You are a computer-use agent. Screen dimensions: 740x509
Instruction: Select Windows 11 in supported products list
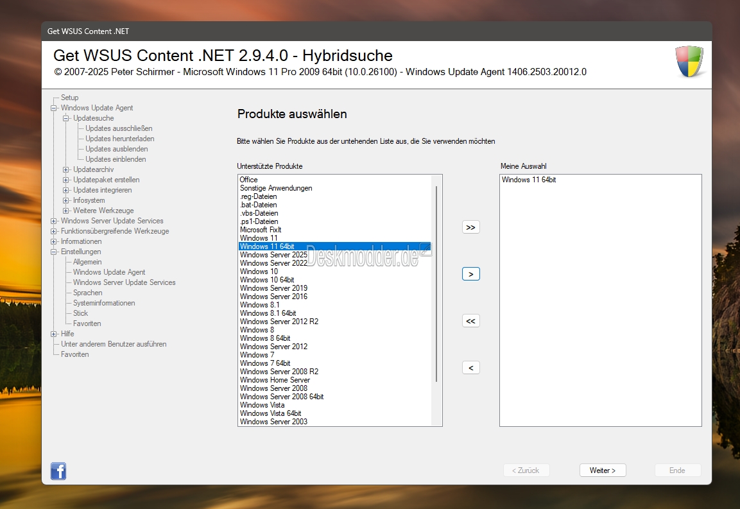pos(334,238)
